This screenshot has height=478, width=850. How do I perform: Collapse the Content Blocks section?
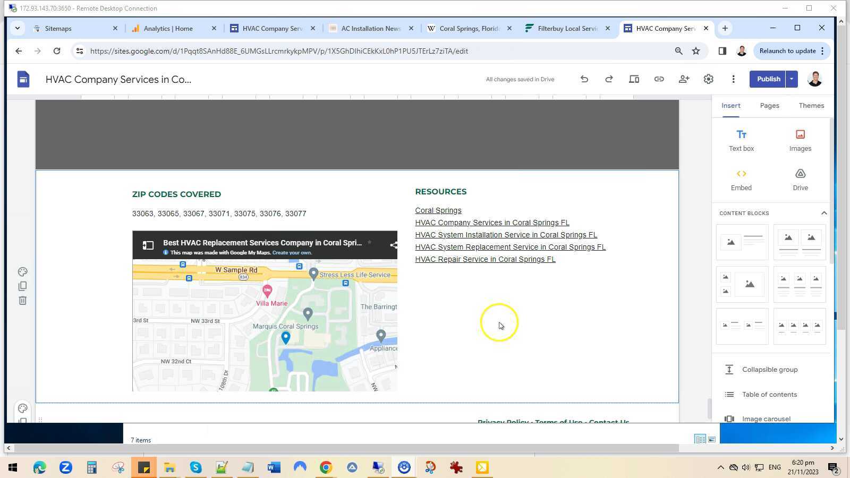pyautogui.click(x=823, y=212)
